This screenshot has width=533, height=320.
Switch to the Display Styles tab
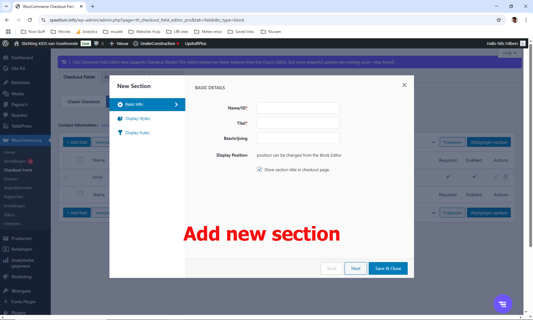point(137,119)
